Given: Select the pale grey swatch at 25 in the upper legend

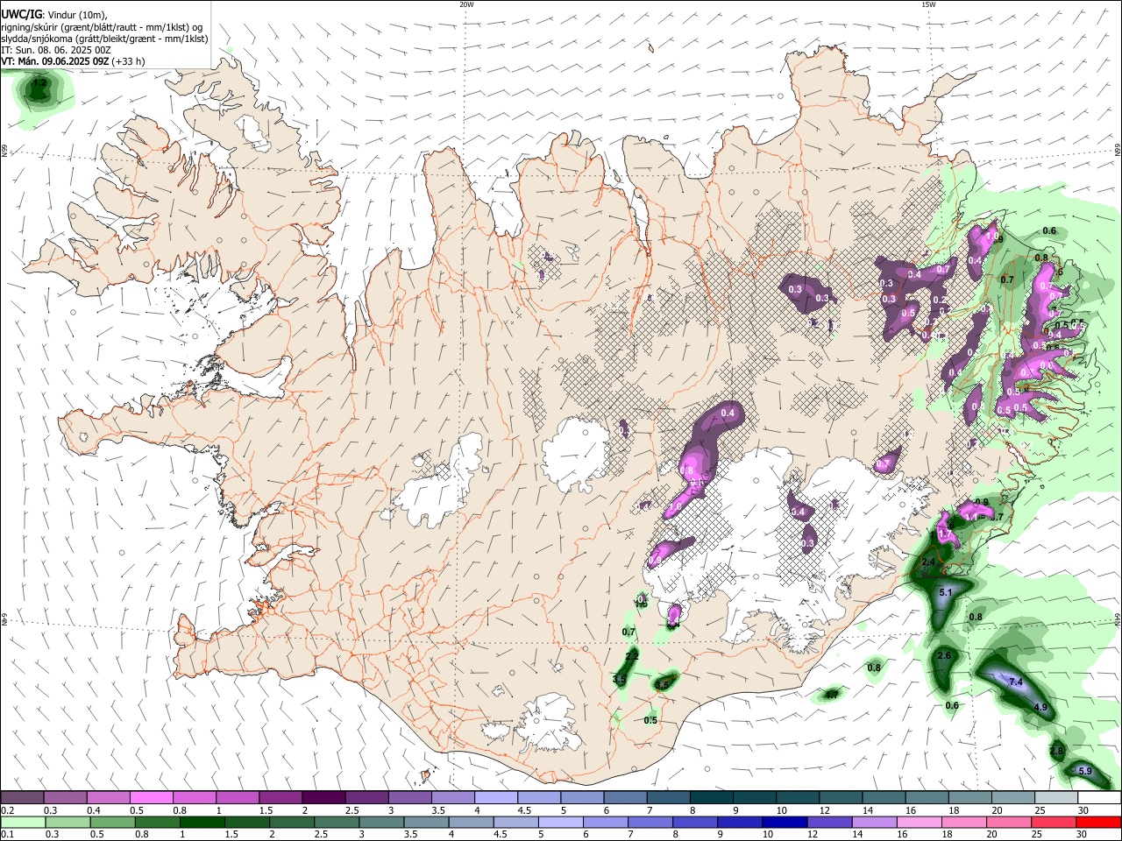Looking at the screenshot, I should (x=1056, y=798).
